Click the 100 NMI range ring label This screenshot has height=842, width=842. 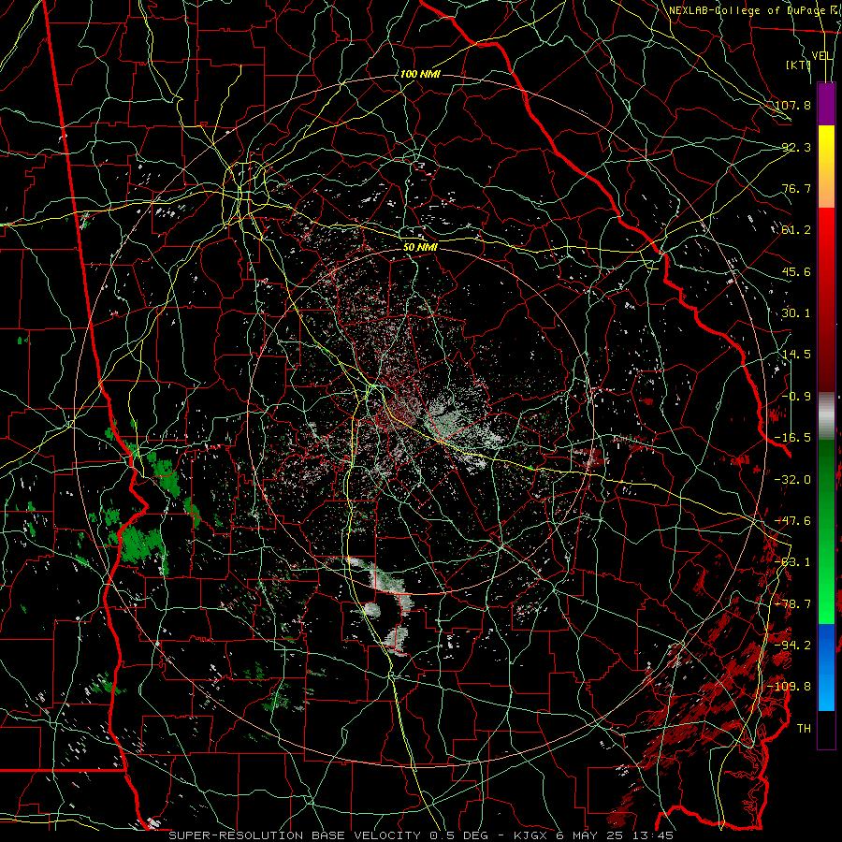420,74
